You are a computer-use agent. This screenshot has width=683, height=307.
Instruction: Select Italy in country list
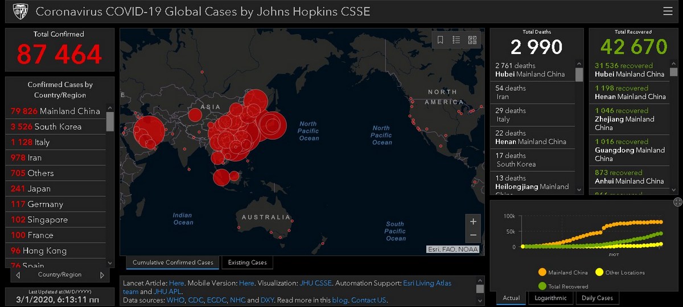[56, 142]
